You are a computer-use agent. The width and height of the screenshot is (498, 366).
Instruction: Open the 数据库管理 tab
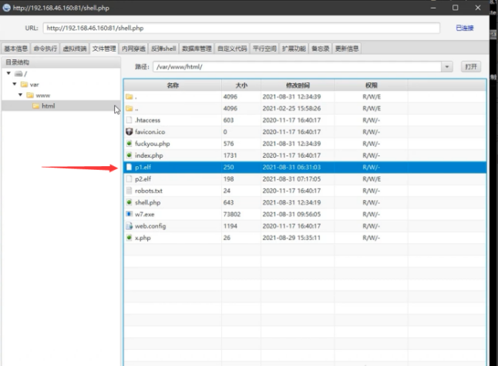click(x=197, y=48)
